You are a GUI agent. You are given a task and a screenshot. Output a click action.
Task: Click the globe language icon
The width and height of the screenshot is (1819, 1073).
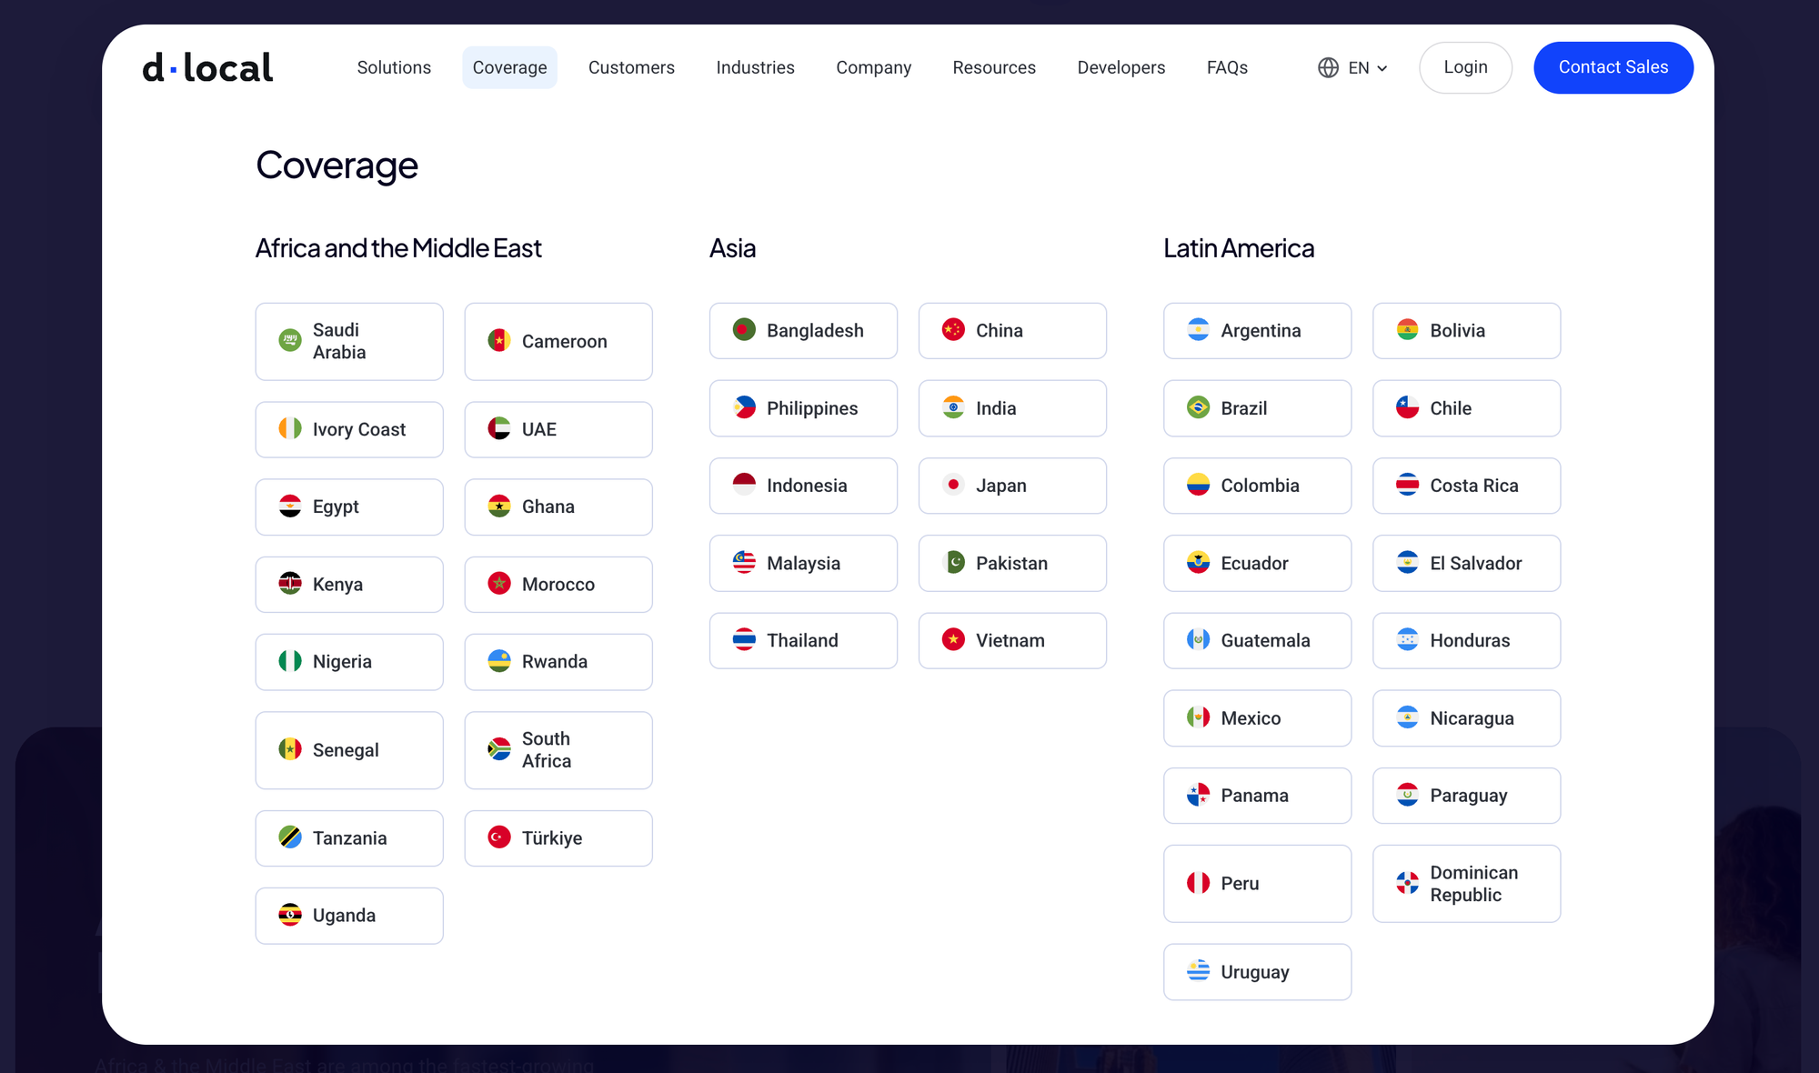pos(1328,67)
